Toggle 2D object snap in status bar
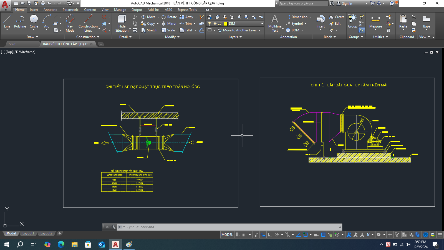Image resolution: width=444 pixels, height=250 pixels. coord(305,235)
